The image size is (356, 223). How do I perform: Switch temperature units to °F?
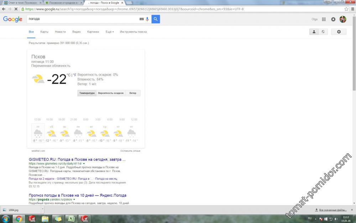[74, 75]
